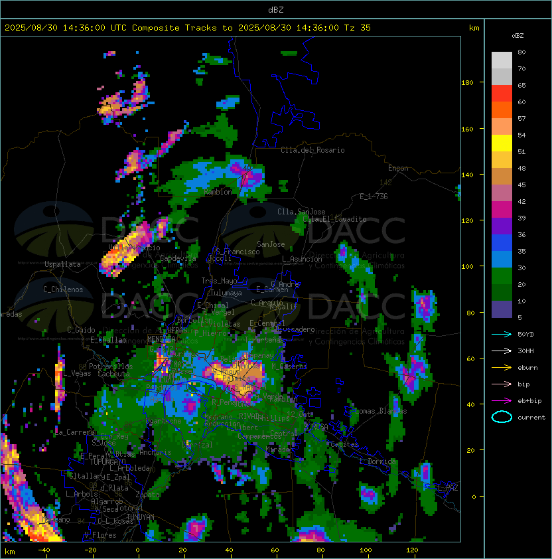Select the magenta 42 dBZ color swatch
The width and height of the screenshot is (552, 559).
[502, 210]
